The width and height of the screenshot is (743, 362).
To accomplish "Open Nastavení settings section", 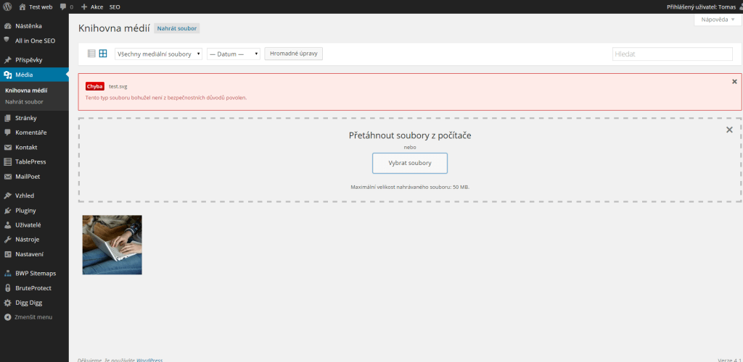I will pyautogui.click(x=29, y=254).
